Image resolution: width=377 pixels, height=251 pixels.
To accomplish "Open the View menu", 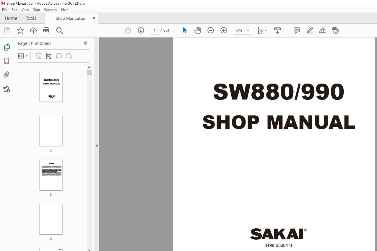I will click(x=25, y=10).
